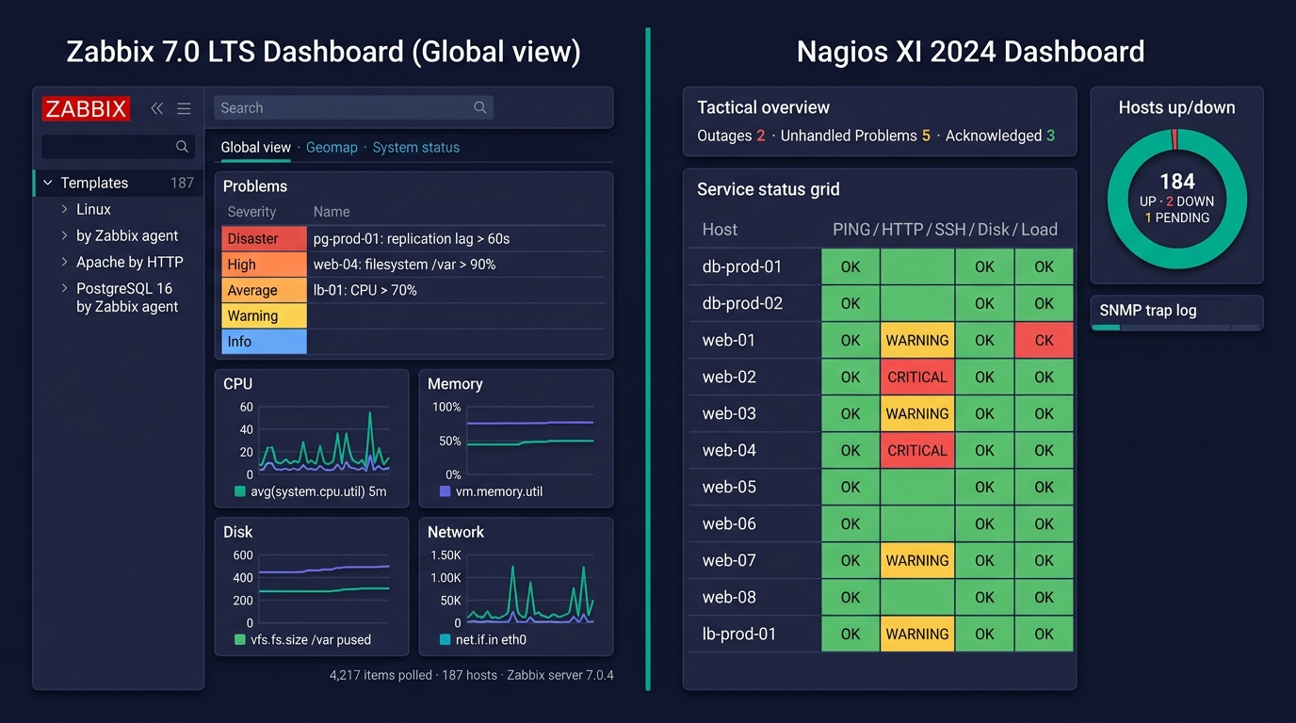Click the Info severity swatch
The height and width of the screenshot is (723, 1296).
265,341
